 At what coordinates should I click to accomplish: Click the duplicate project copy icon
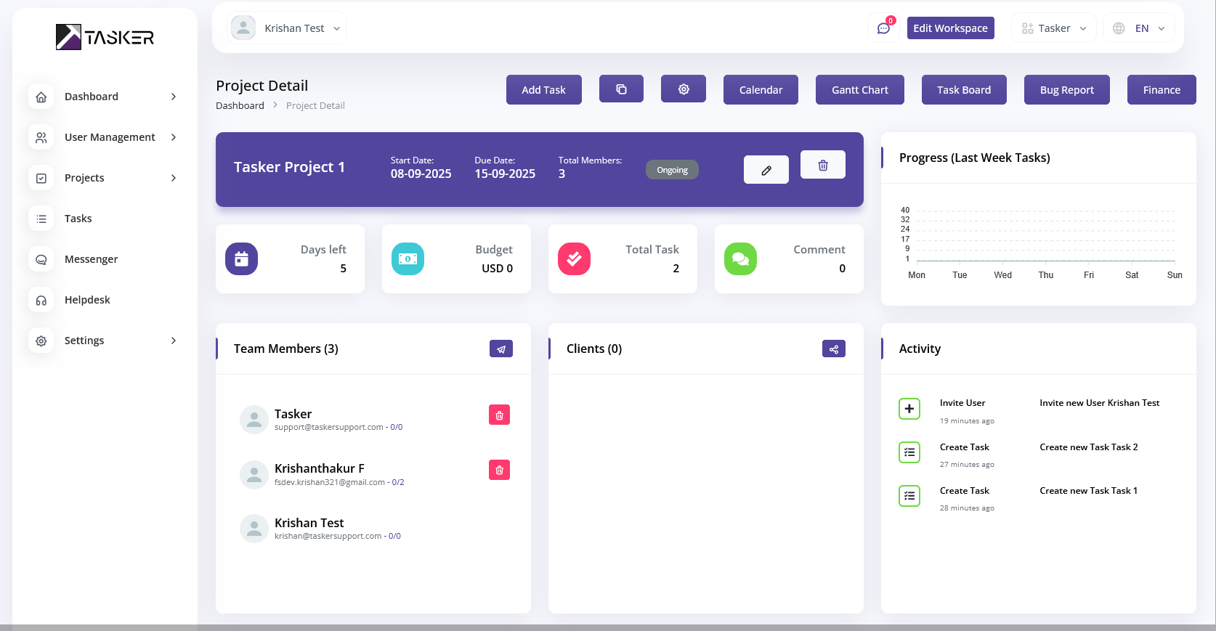click(x=621, y=89)
